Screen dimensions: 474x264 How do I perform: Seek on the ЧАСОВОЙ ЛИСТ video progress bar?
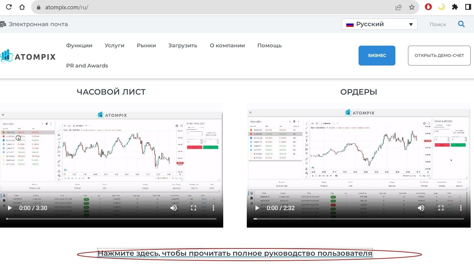click(x=111, y=219)
